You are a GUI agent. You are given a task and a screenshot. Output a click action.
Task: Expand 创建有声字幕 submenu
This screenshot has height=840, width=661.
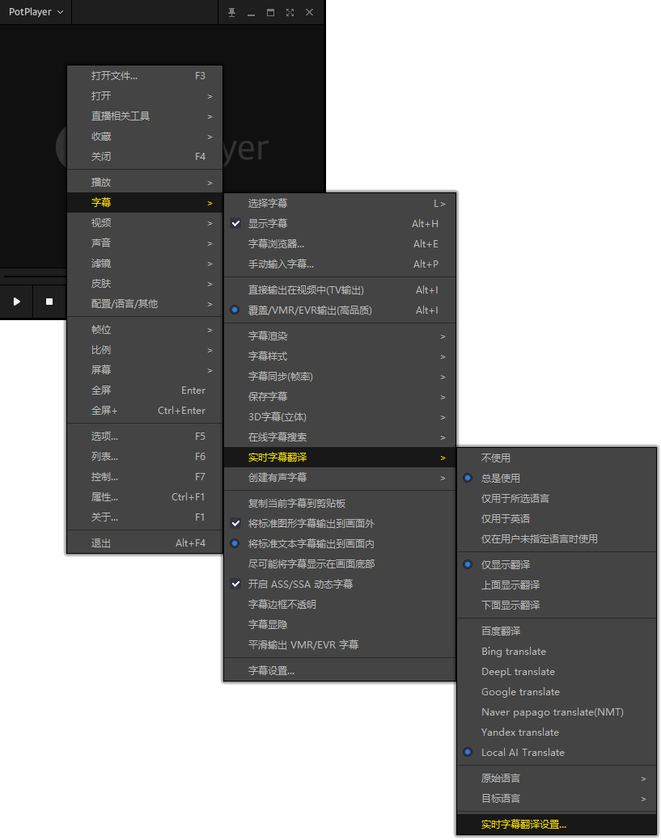(x=340, y=477)
